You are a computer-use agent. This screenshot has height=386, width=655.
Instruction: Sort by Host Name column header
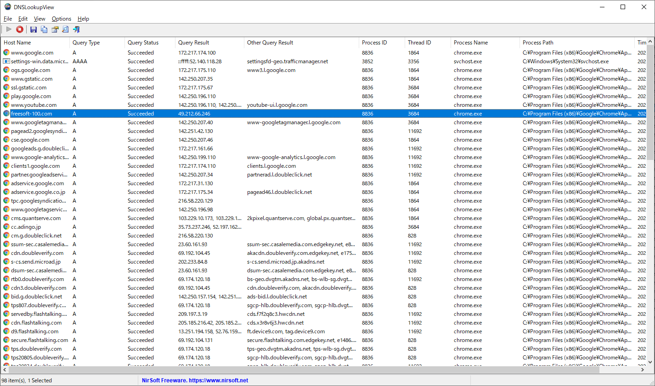[35, 43]
